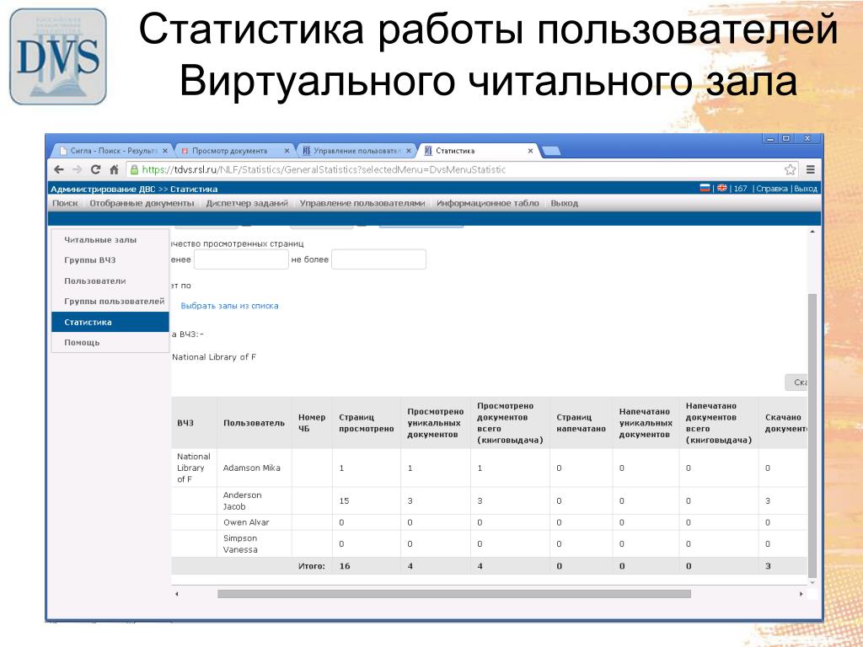Bookmark page with star icon
The width and height of the screenshot is (863, 647).
tap(791, 169)
